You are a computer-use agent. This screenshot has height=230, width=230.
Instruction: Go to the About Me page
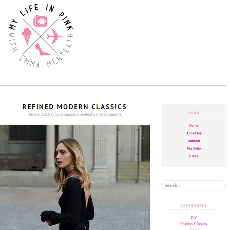194,133
